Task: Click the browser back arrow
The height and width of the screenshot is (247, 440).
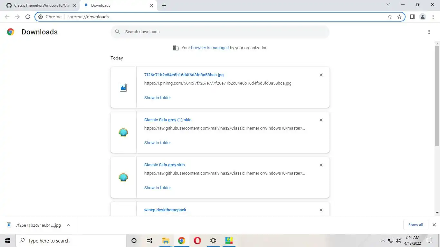Action: [x=7, y=17]
